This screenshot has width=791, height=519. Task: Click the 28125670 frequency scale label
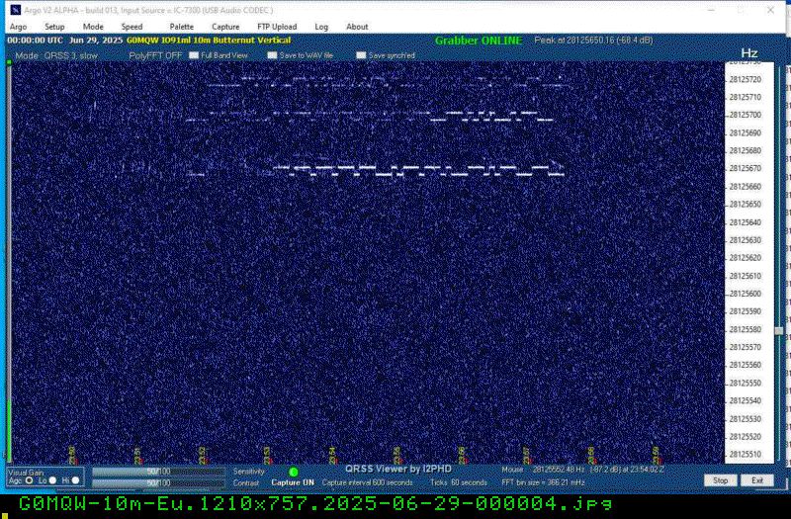point(746,168)
